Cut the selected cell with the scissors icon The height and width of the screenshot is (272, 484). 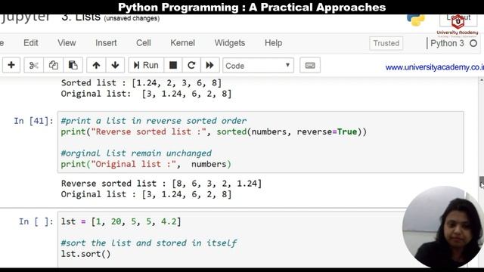tap(33, 65)
